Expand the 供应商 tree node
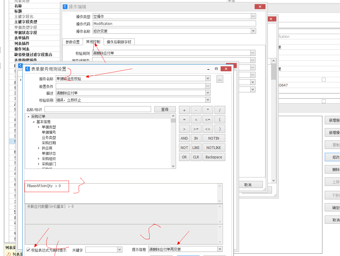Screen dimensions: 340x256 [39, 148]
